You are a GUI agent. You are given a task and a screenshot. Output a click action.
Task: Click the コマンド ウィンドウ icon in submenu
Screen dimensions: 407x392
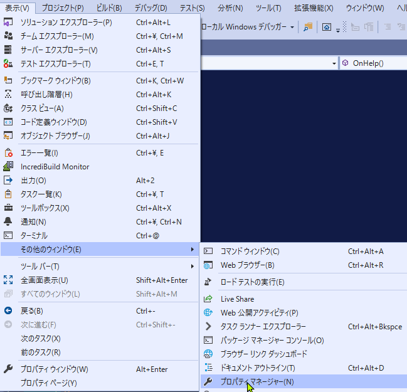pyautogui.click(x=208, y=251)
